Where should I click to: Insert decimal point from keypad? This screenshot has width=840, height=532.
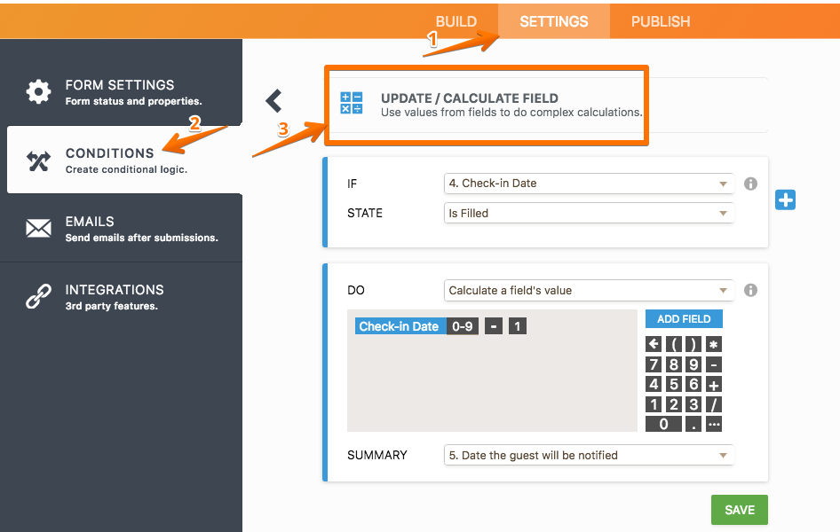pos(693,424)
